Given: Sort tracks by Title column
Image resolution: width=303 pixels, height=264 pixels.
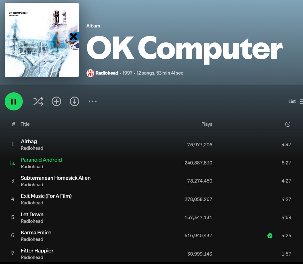Looking at the screenshot, I should (x=25, y=124).
